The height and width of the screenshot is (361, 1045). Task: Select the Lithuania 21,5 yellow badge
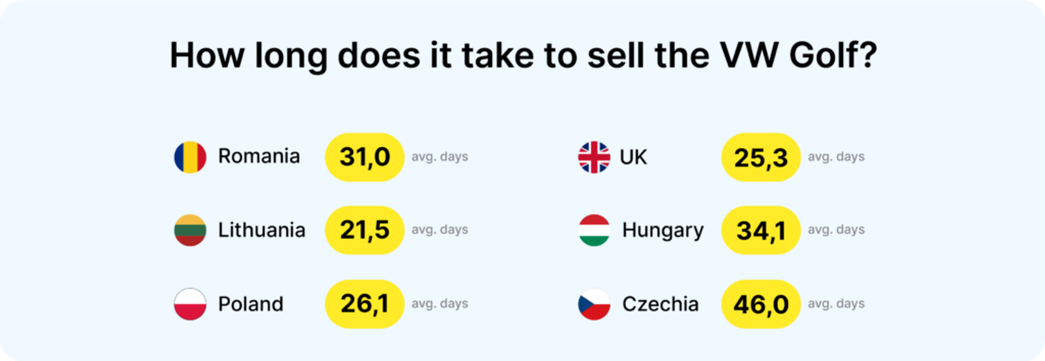tap(364, 230)
